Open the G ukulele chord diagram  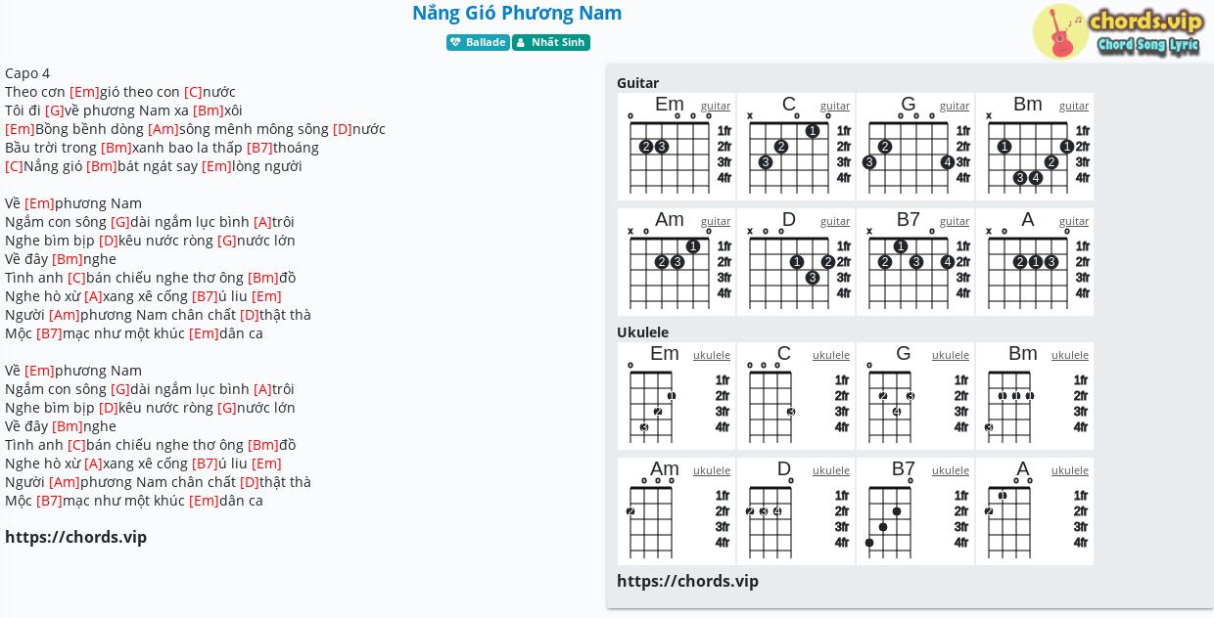tap(914, 396)
